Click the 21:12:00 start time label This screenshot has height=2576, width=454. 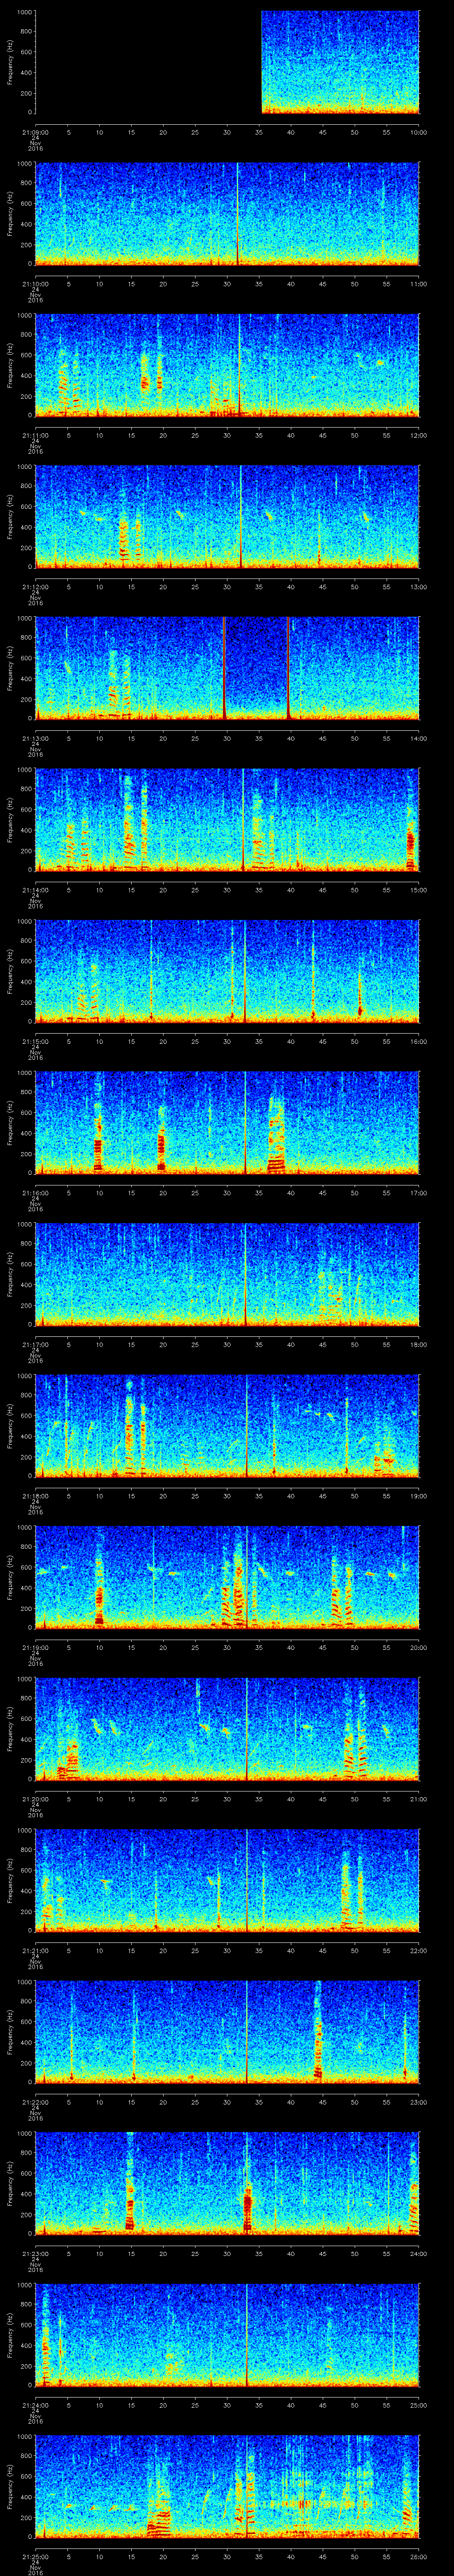(x=35, y=587)
